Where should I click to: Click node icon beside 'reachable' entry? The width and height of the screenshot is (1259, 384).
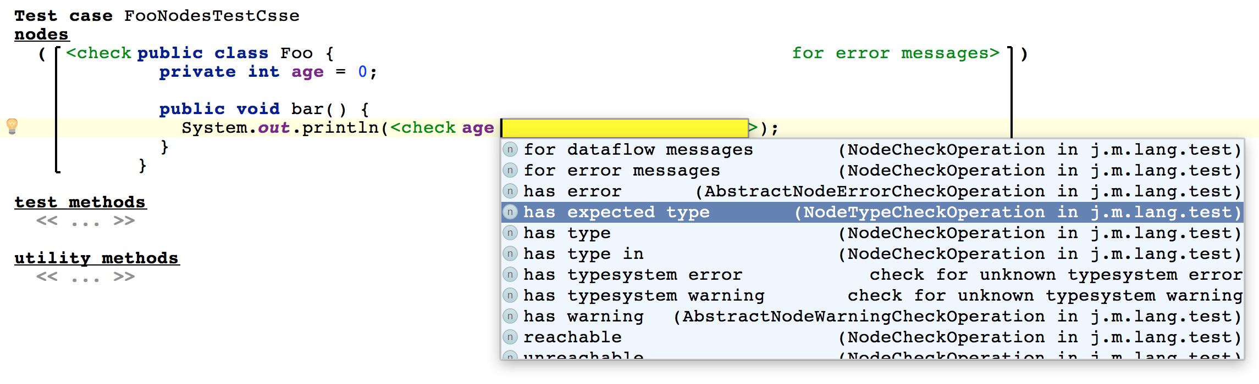(510, 337)
